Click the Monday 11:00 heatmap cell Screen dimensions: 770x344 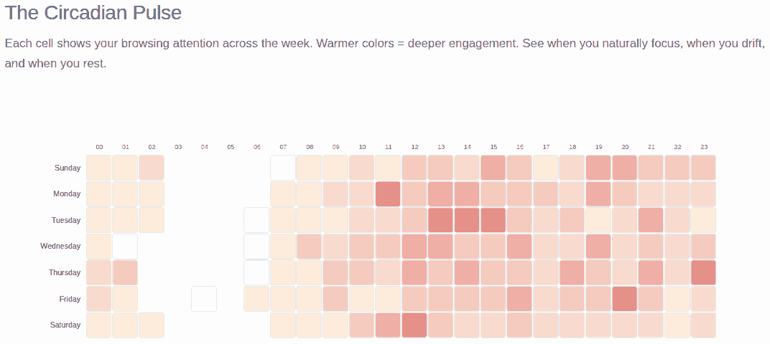coord(388,193)
